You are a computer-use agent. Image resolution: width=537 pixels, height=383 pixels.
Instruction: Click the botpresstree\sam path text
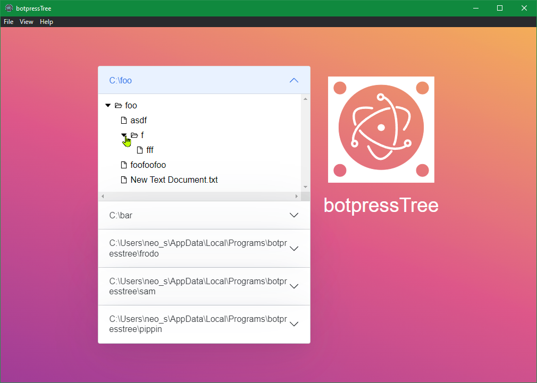198,286
